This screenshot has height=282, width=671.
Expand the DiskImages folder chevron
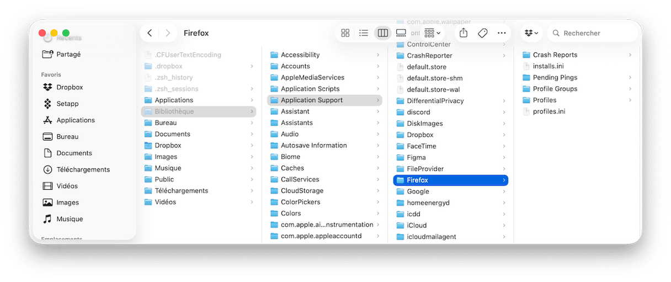pos(504,124)
